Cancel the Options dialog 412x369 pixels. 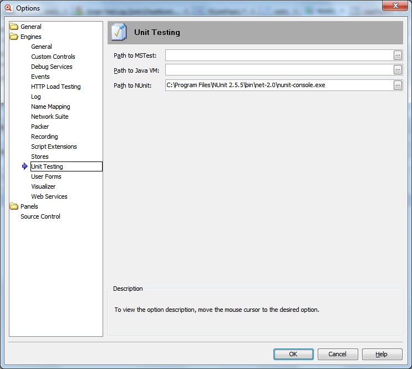[x=337, y=354]
